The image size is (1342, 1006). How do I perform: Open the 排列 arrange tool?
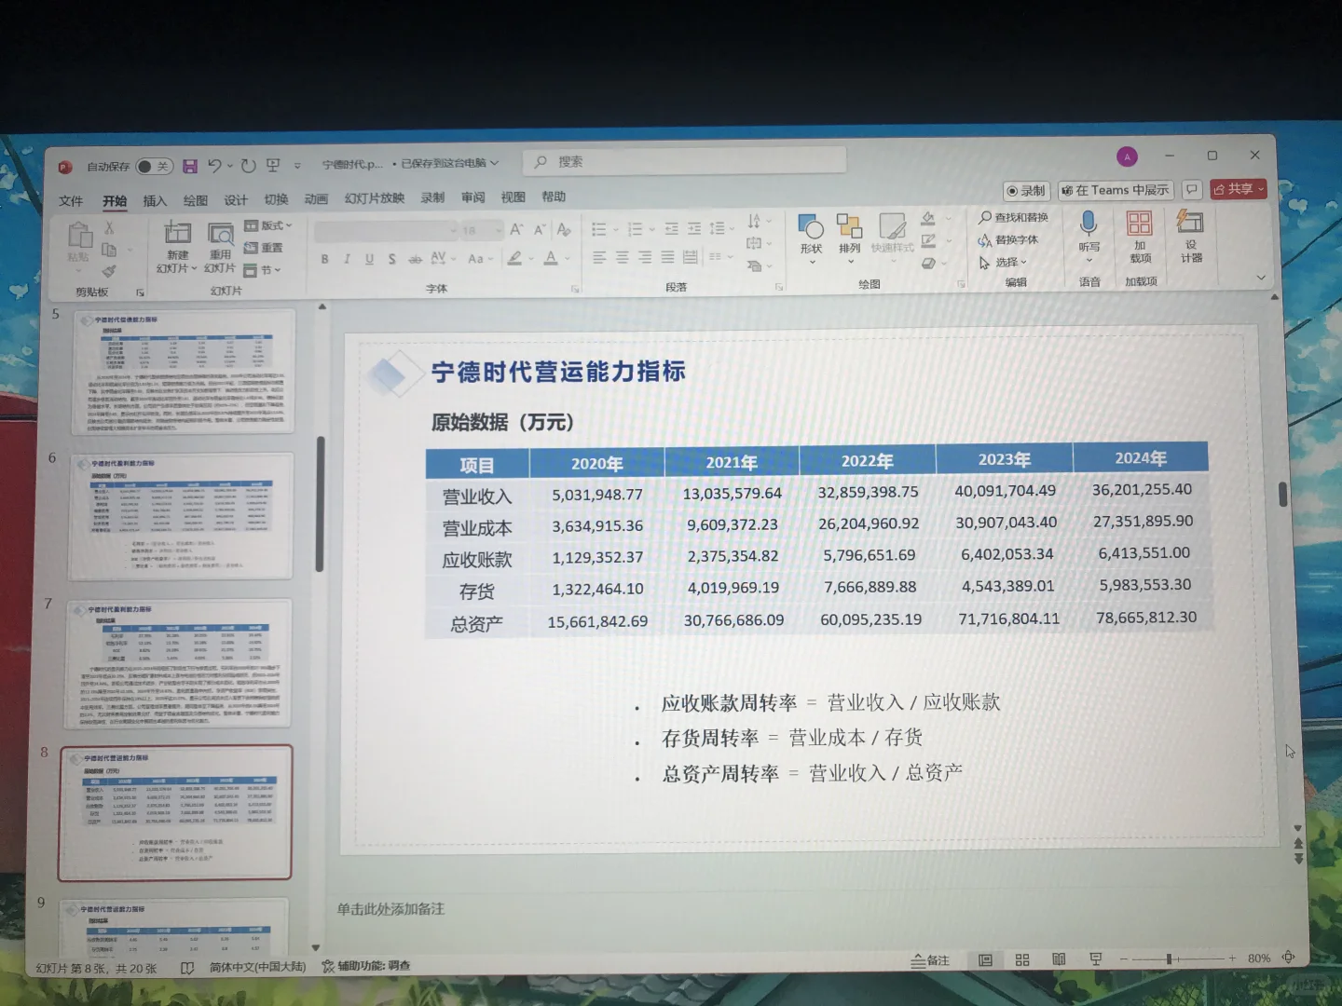(x=849, y=238)
